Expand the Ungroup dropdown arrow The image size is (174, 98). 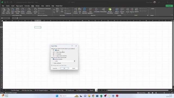(x=132, y=13)
